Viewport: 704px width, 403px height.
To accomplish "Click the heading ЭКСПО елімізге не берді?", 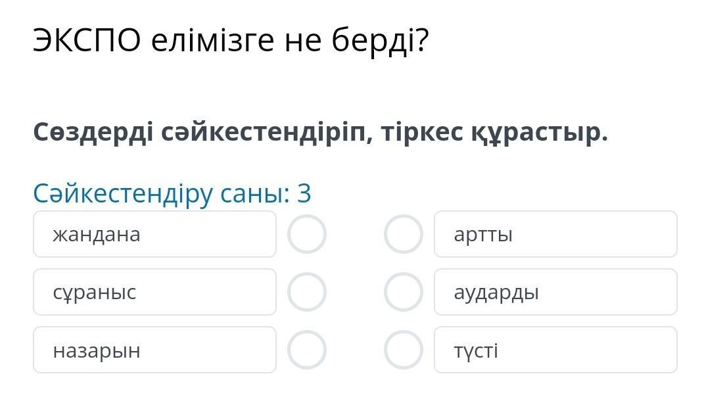I will [x=231, y=42].
